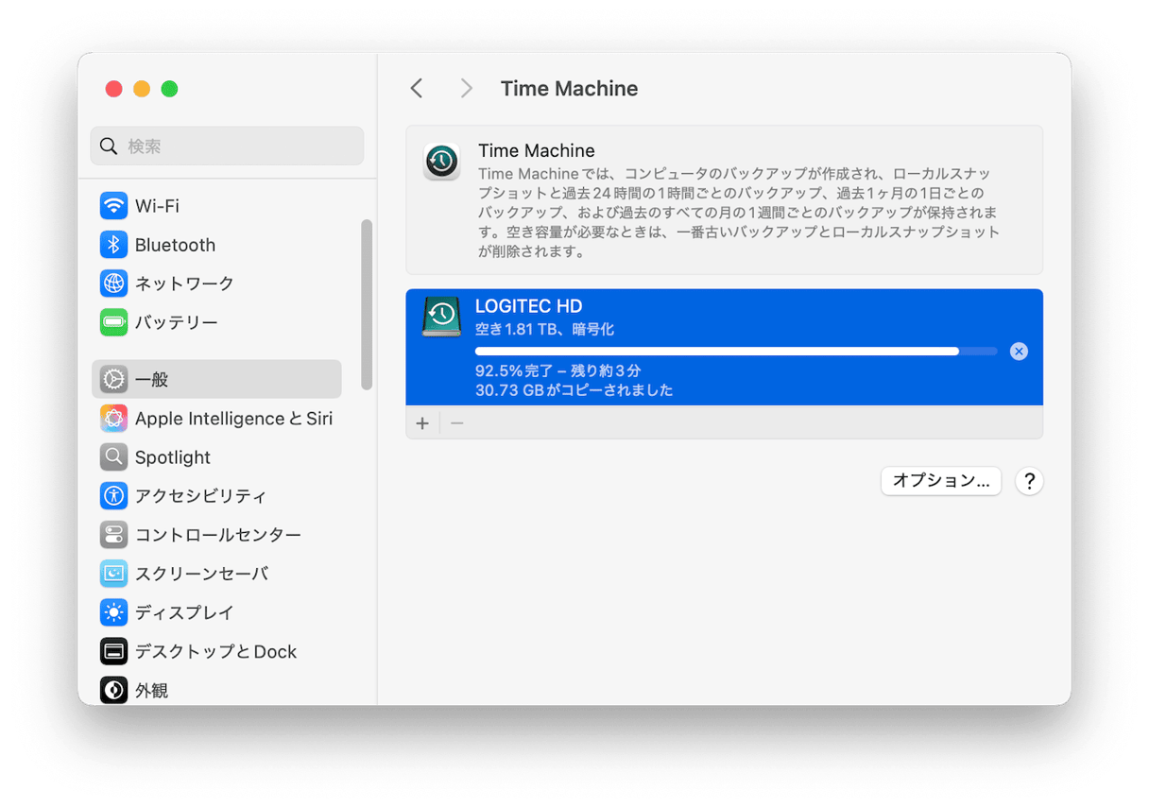This screenshot has height=808, width=1149.
Task: Click the yellow minimize window button
Action: pos(142,89)
